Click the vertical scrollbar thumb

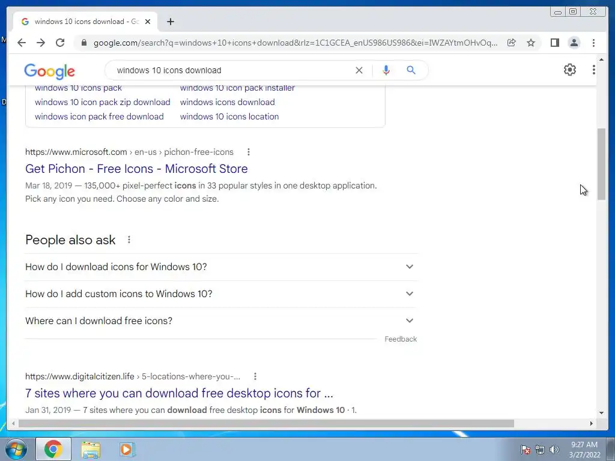(601, 164)
